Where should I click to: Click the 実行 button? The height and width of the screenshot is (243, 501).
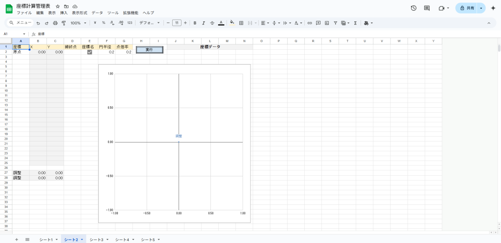150,50
